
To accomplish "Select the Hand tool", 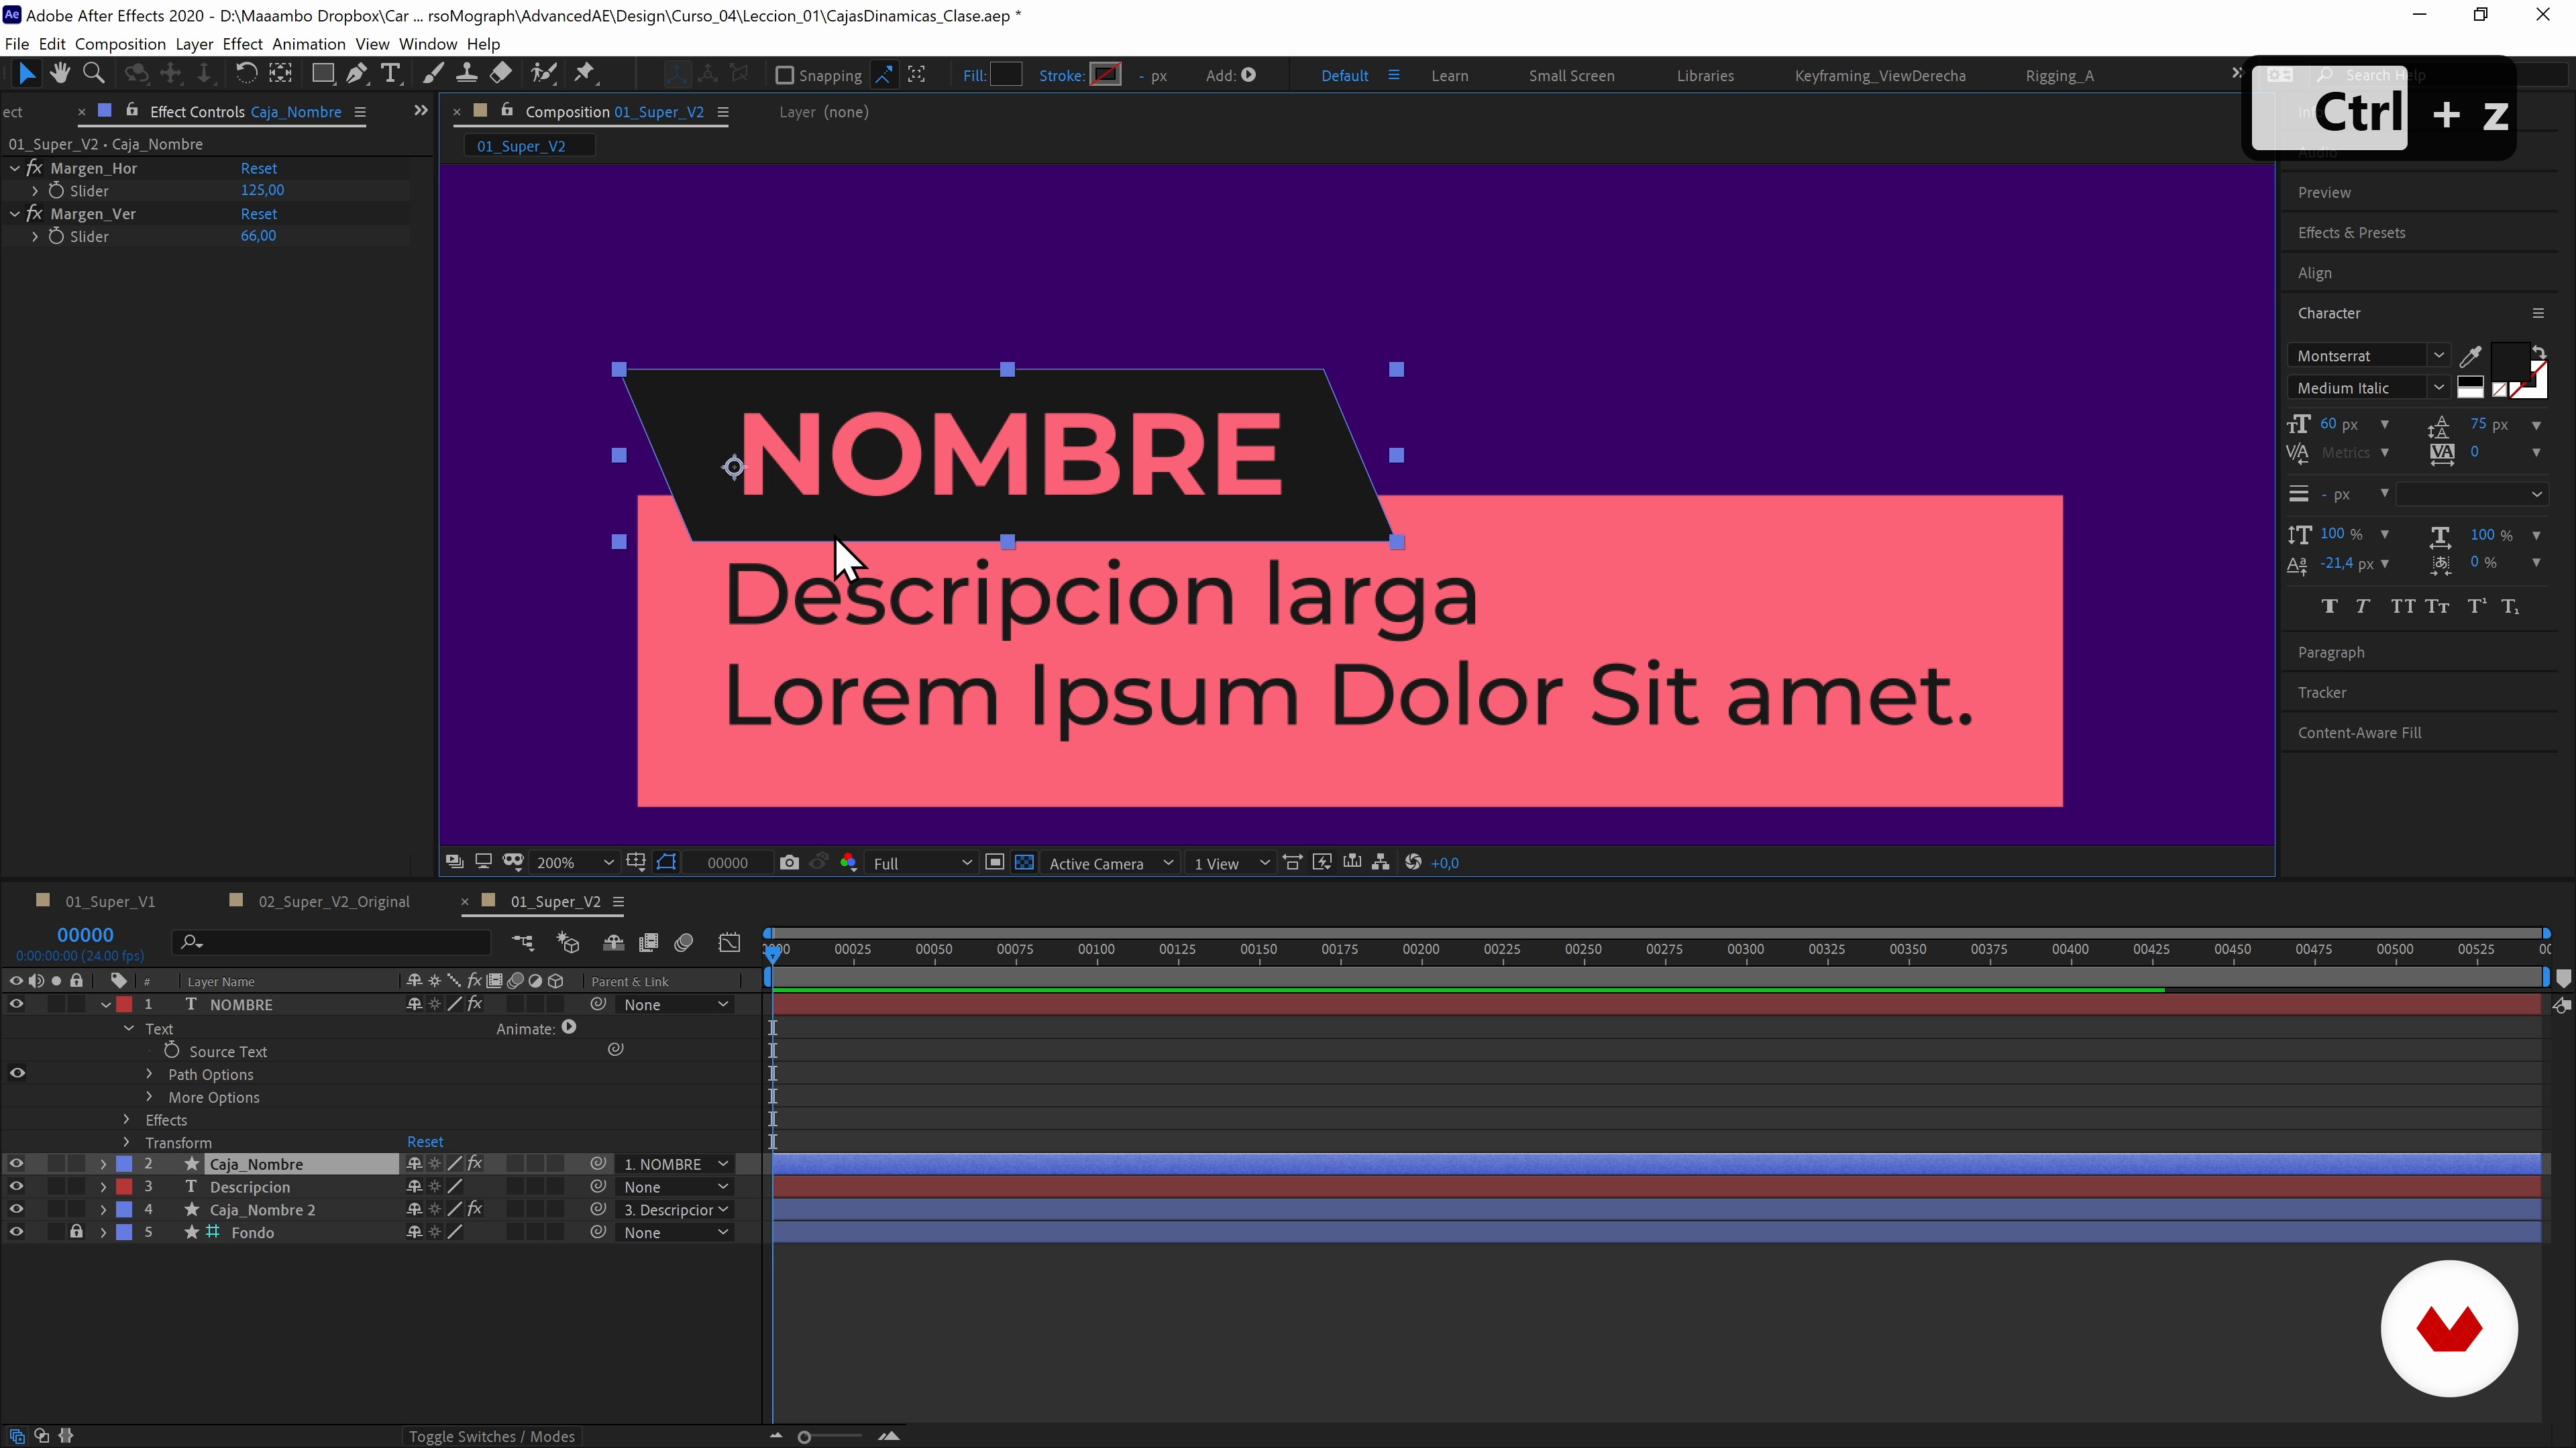I will coord(60,74).
